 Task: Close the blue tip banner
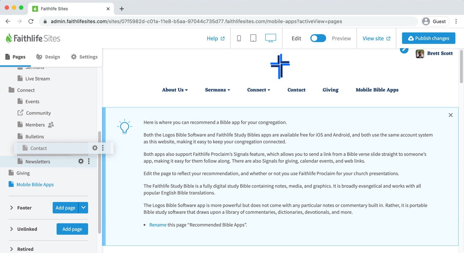(451, 115)
